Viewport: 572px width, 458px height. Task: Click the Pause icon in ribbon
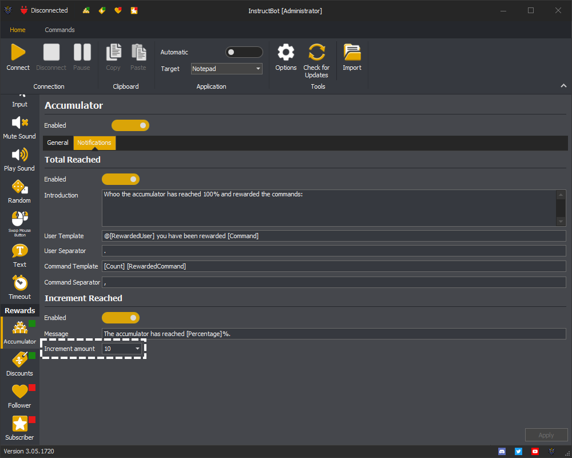click(x=82, y=52)
